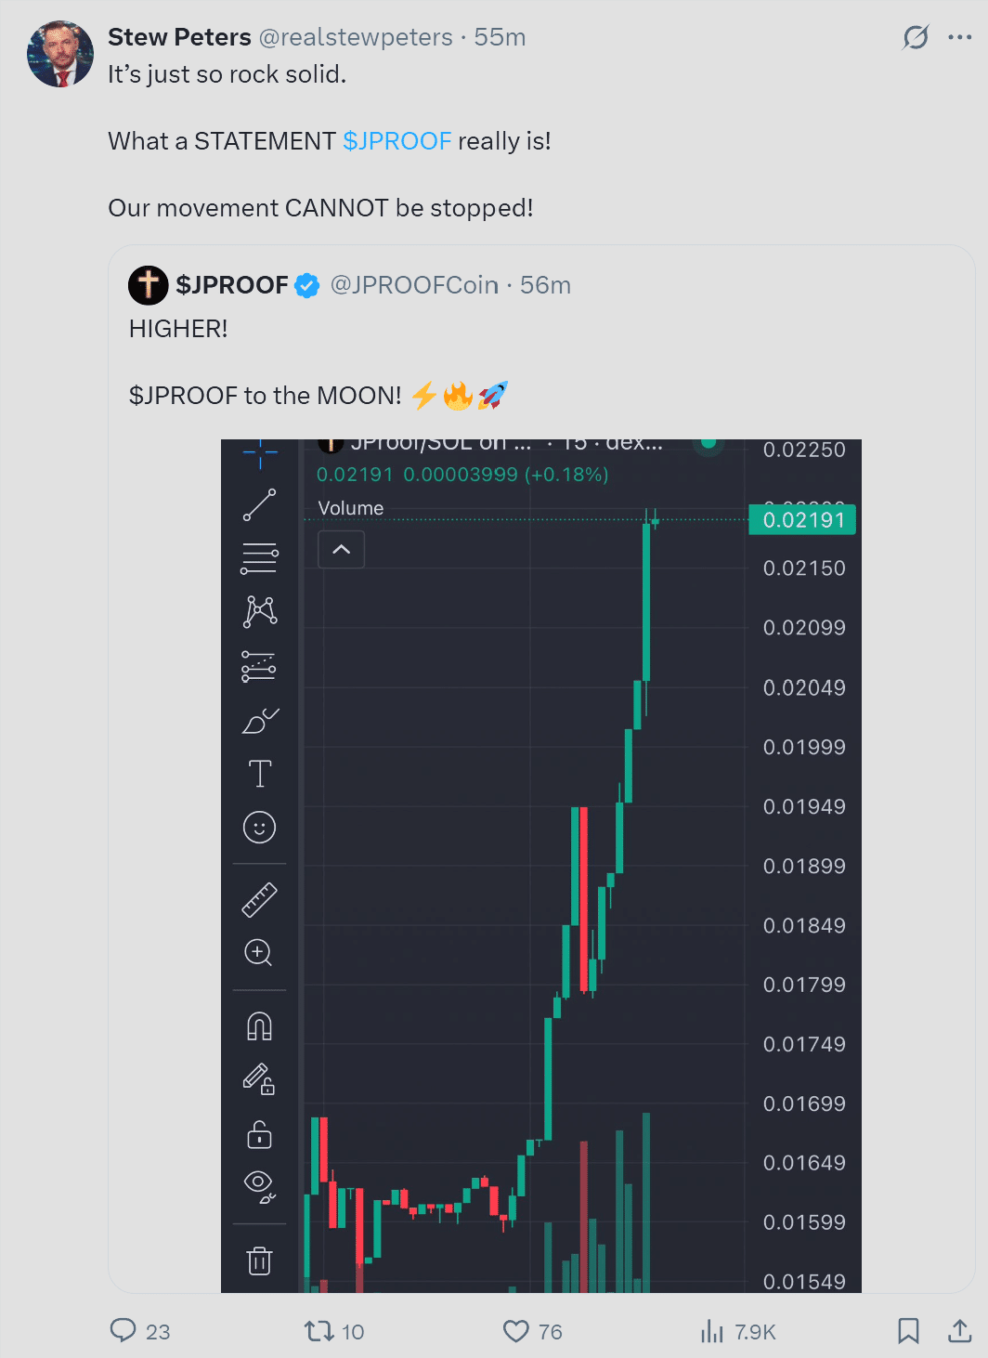The width and height of the screenshot is (988, 1358).
Task: Select the brush drawing tool
Action: [260, 720]
